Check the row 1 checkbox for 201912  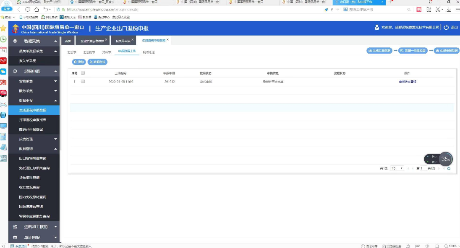tap(83, 81)
